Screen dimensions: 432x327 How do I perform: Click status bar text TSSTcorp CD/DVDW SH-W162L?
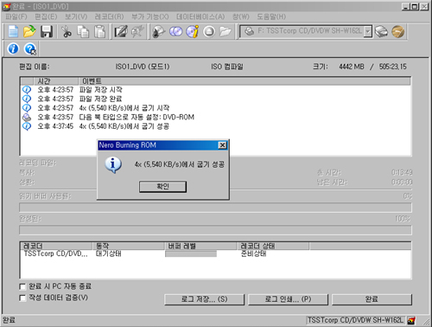click(355, 320)
